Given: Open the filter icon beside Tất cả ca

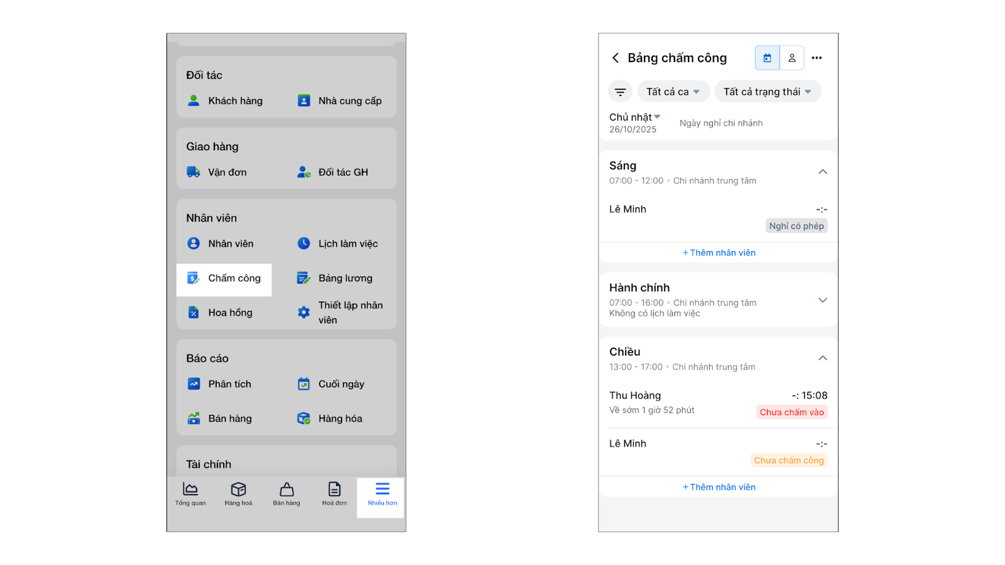Looking at the screenshot, I should 620,92.
